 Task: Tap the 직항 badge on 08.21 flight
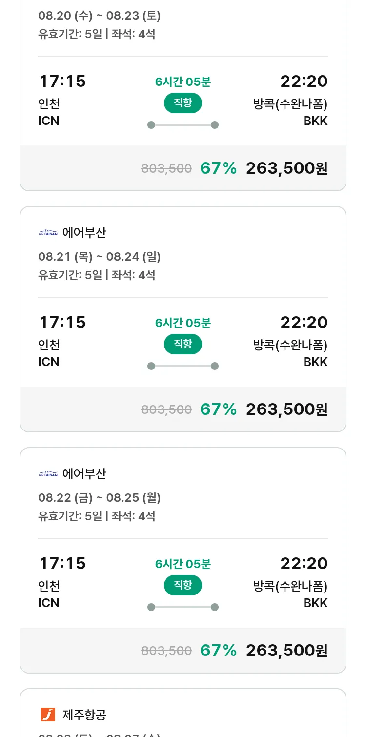pyautogui.click(x=183, y=344)
